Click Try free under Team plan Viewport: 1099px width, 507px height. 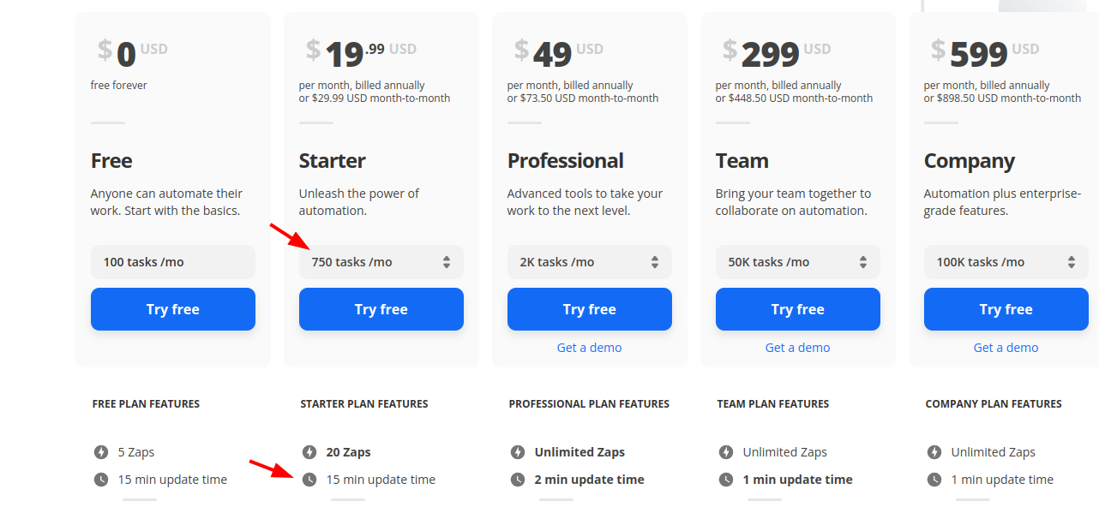pos(798,309)
